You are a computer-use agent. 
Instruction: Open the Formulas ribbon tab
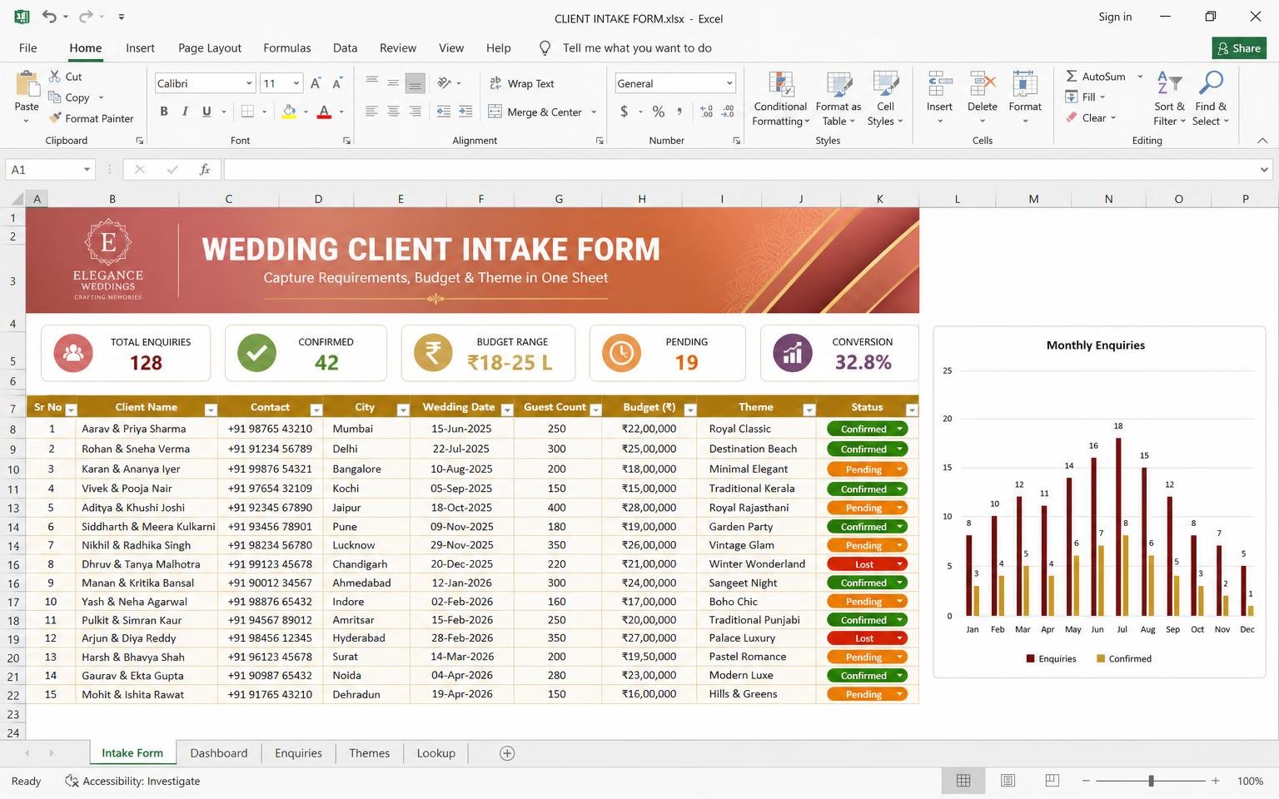point(287,48)
